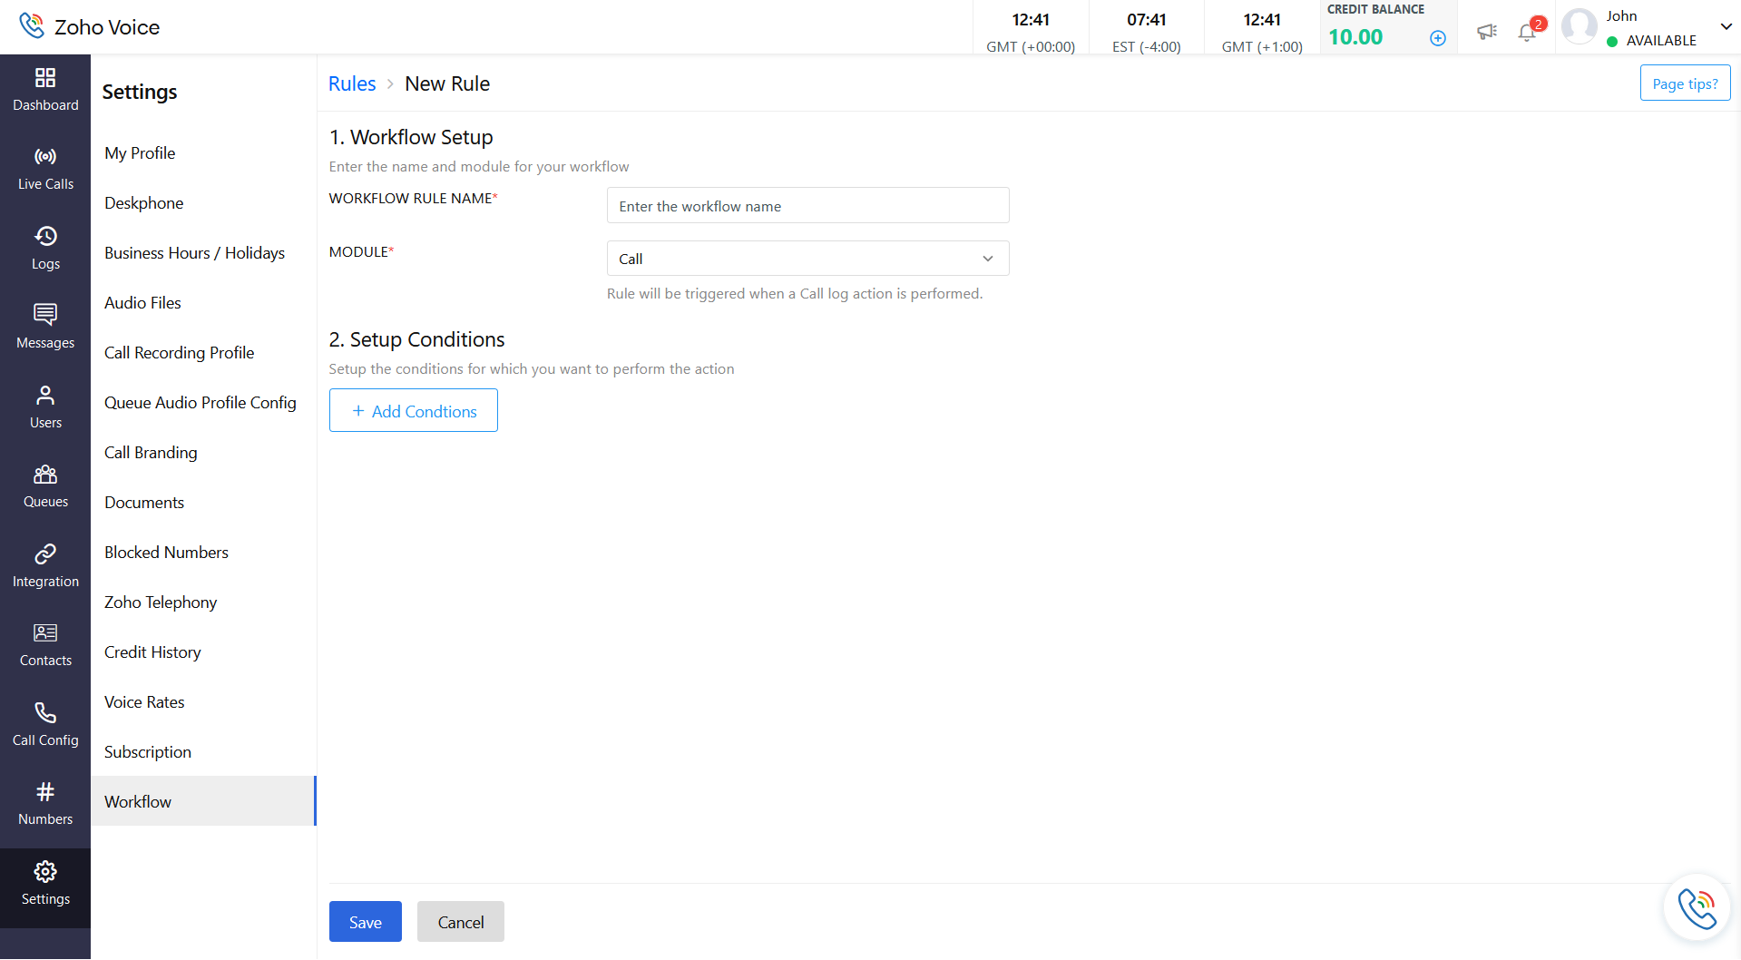
Task: Return to Rules via breadcrumb
Action: 352,83
